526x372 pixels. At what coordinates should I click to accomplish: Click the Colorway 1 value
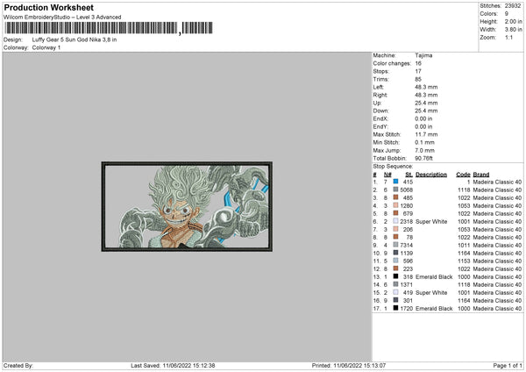coord(46,47)
